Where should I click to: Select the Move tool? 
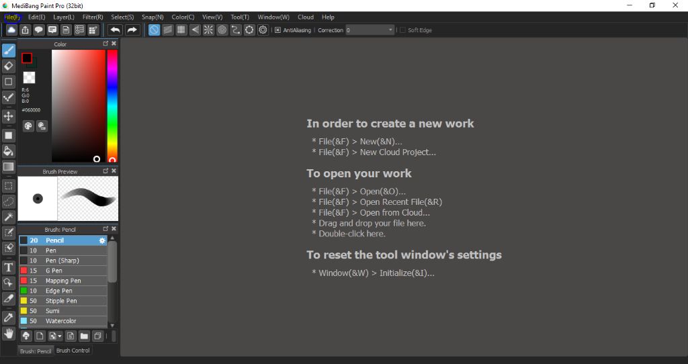click(x=8, y=116)
